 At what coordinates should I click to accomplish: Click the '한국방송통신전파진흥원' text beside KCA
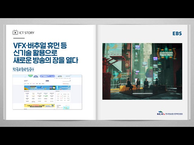coord(174,114)
